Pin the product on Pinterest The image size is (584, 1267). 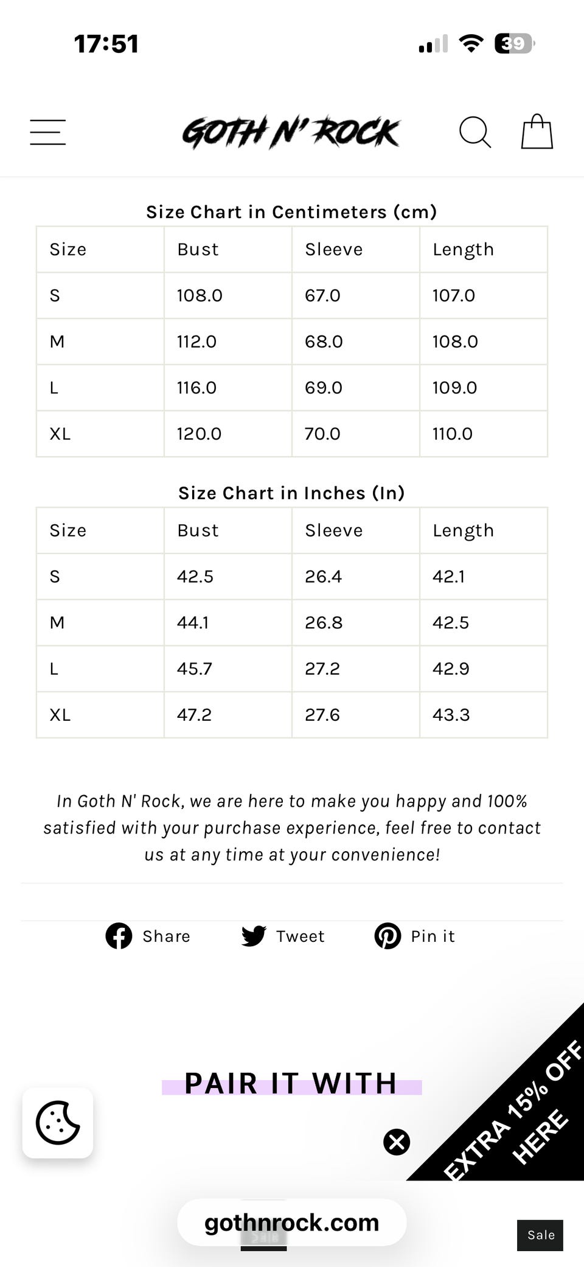415,936
